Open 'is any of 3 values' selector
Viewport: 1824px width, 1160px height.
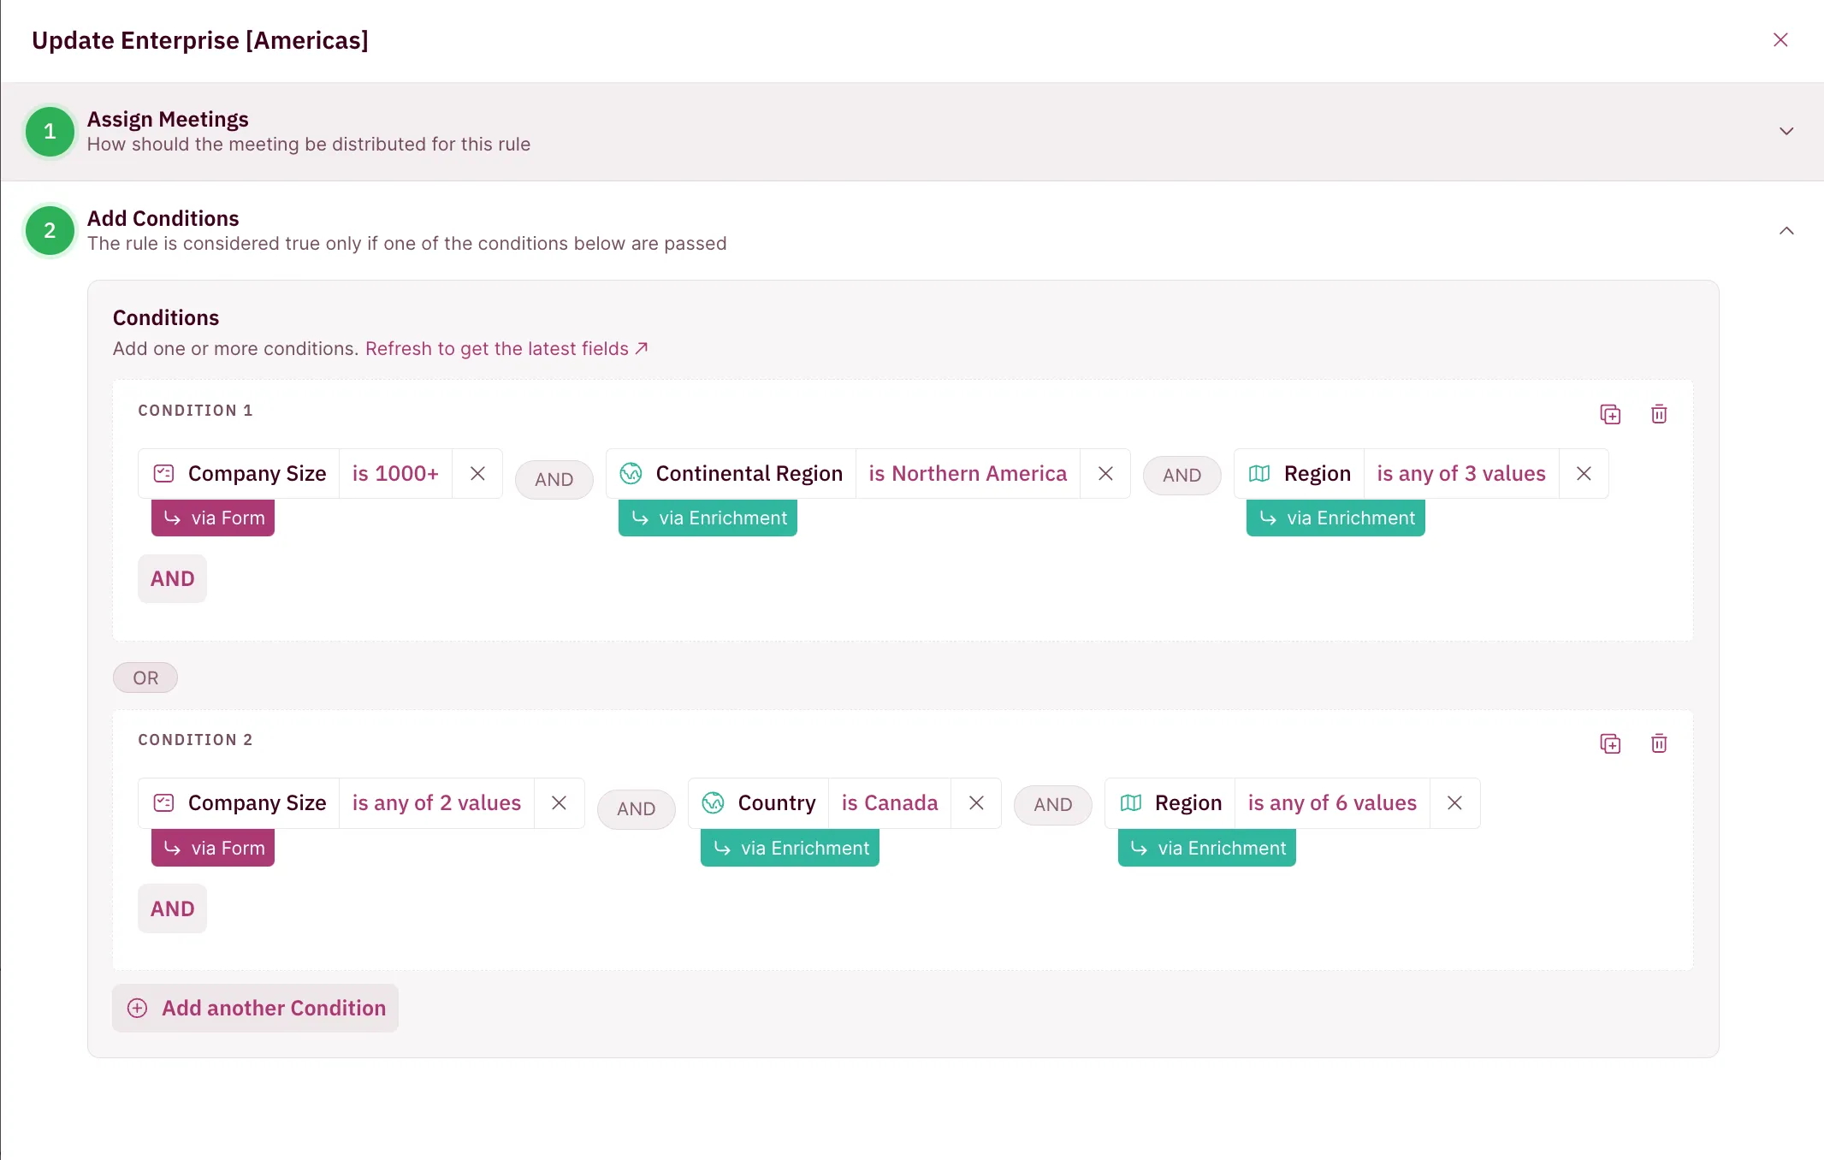[x=1461, y=473]
